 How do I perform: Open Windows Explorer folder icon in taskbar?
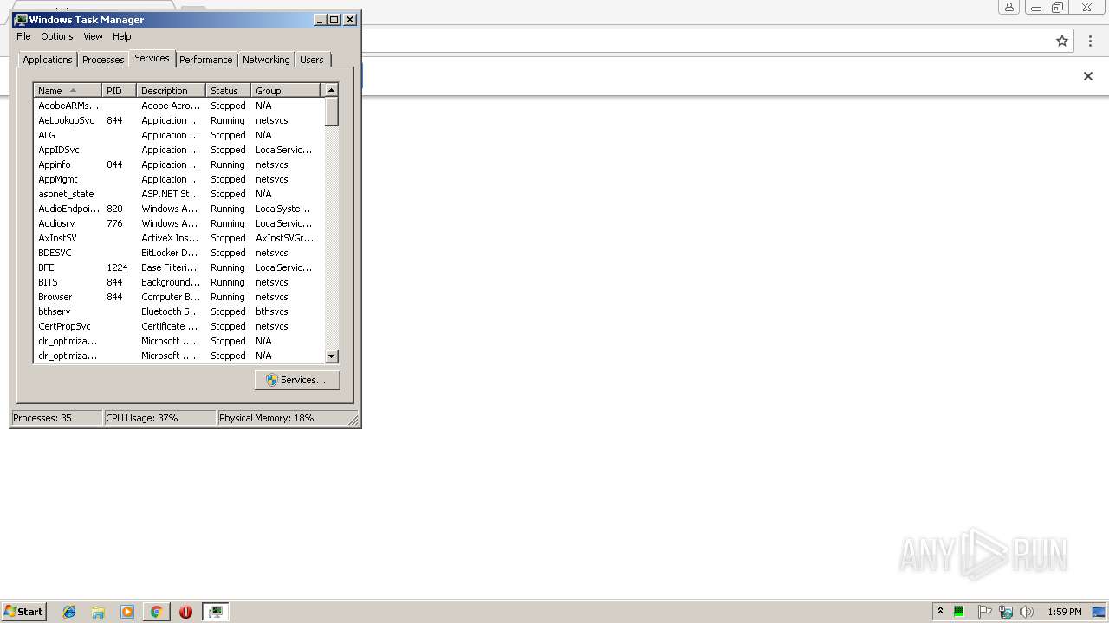pos(98,612)
